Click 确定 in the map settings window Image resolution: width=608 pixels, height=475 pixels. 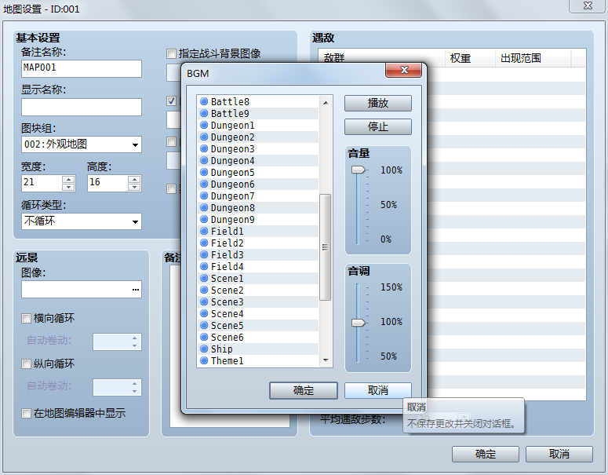(486, 454)
